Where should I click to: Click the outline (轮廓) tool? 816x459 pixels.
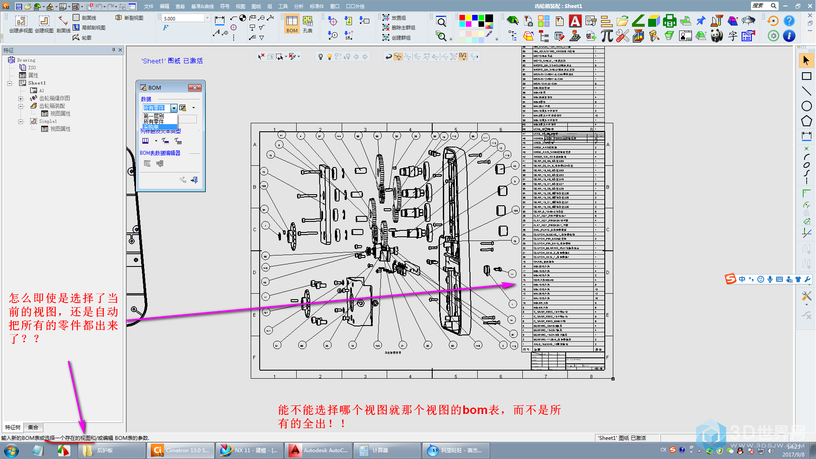tap(82, 37)
